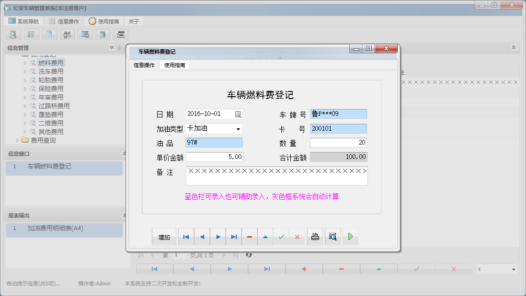
Task: Jump to the first record arrow icon
Action: coord(185,236)
